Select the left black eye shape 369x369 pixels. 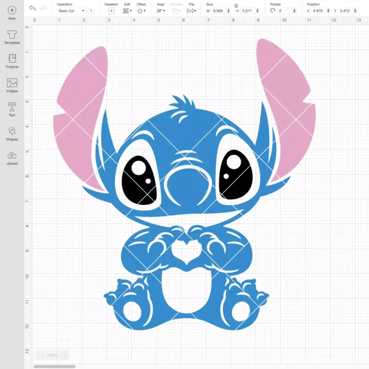point(139,181)
